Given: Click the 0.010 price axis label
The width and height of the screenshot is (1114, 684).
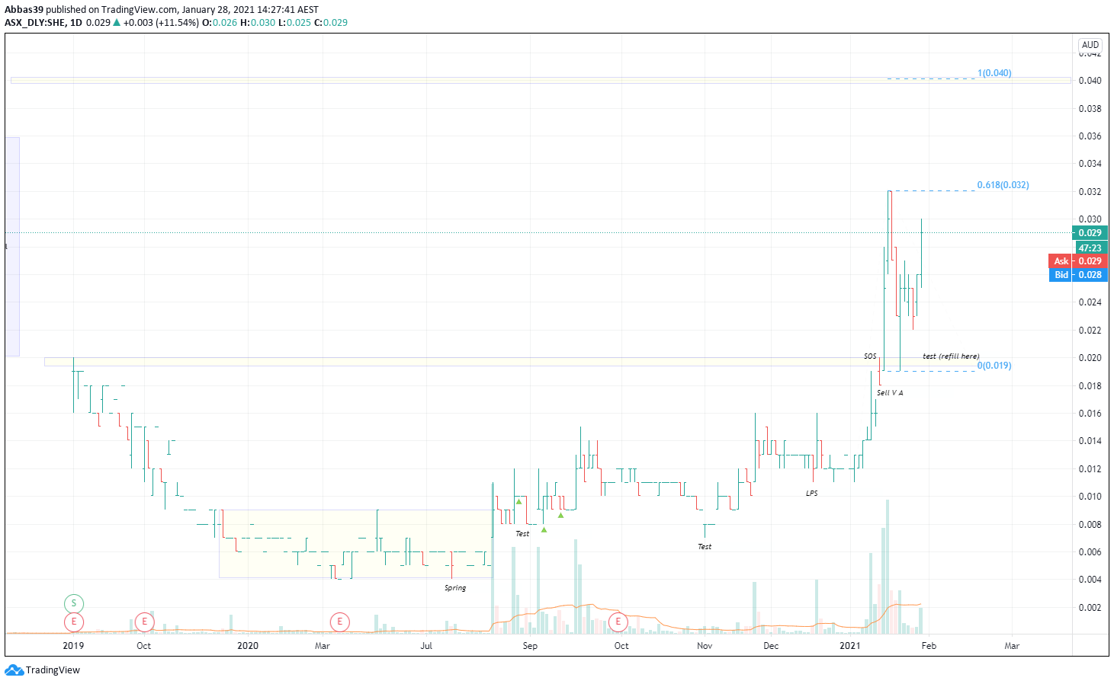Looking at the screenshot, I should click(1090, 497).
